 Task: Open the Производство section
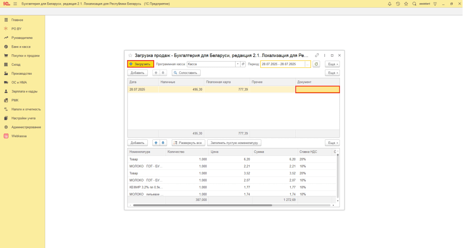point(23,73)
